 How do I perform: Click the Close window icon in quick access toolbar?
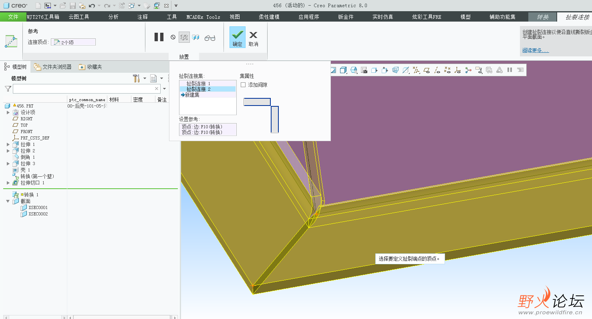click(166, 6)
